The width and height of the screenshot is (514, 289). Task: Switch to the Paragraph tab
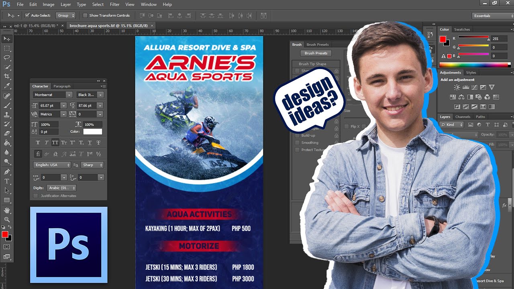point(62,86)
